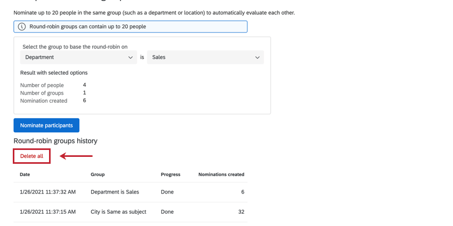Click the Nominations created column header

[221, 174]
